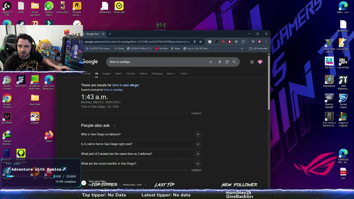Open Registry Repair desktop icon
The height and width of the screenshot is (199, 354).
(49, 9)
